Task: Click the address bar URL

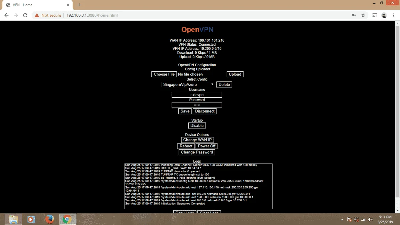Action: (x=92, y=15)
